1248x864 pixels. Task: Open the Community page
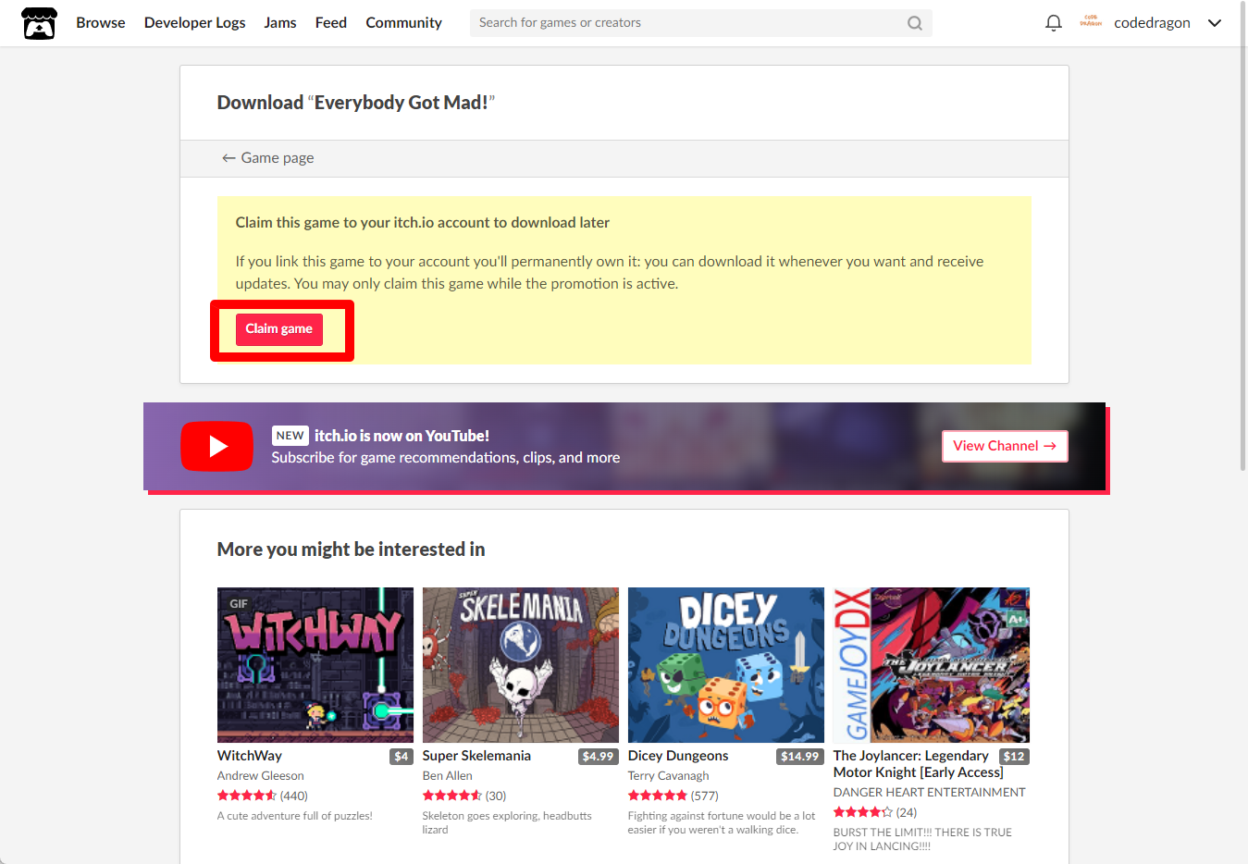pyautogui.click(x=403, y=23)
